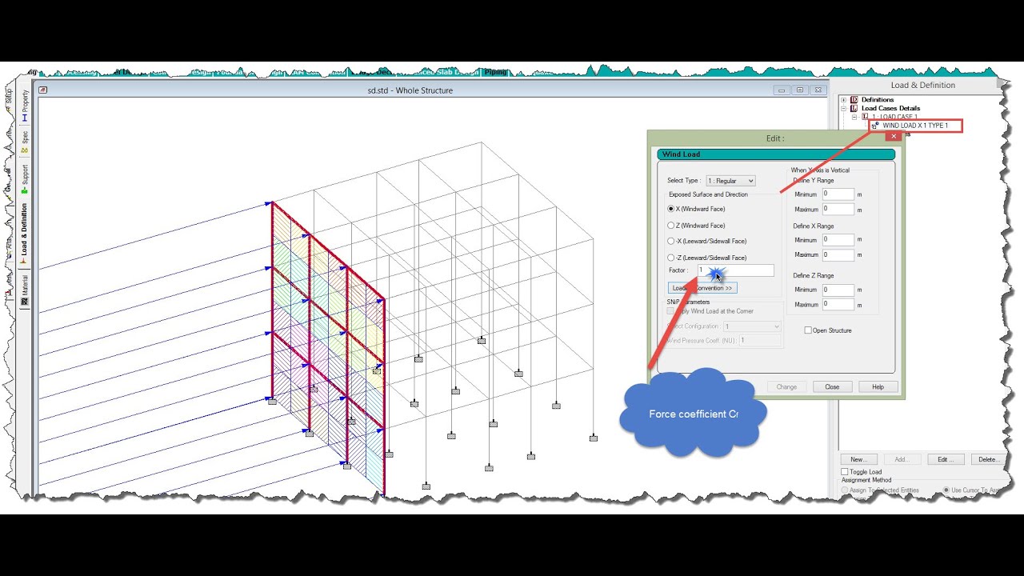This screenshot has height=576, width=1024.
Task: Click the Edit ... button in load panel
Action: [x=946, y=459]
